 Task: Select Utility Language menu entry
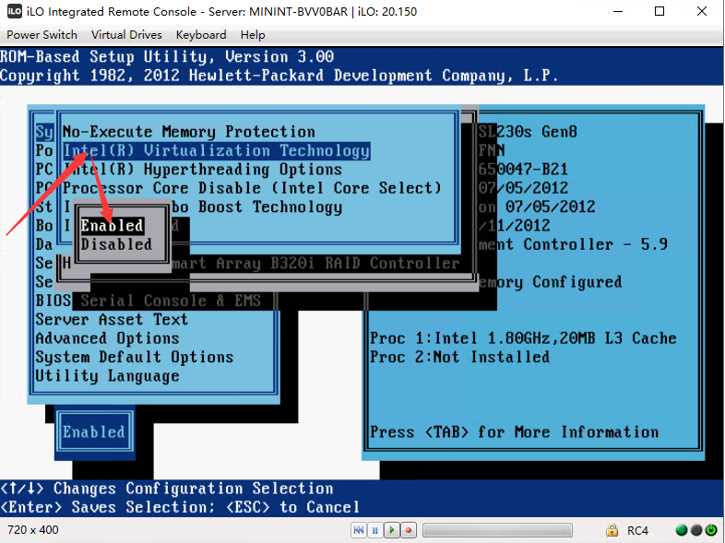click(x=107, y=376)
